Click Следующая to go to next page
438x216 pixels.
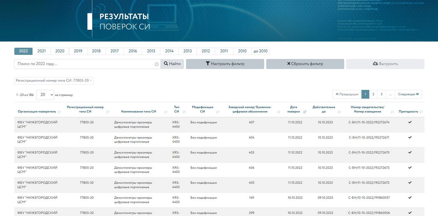(408, 94)
